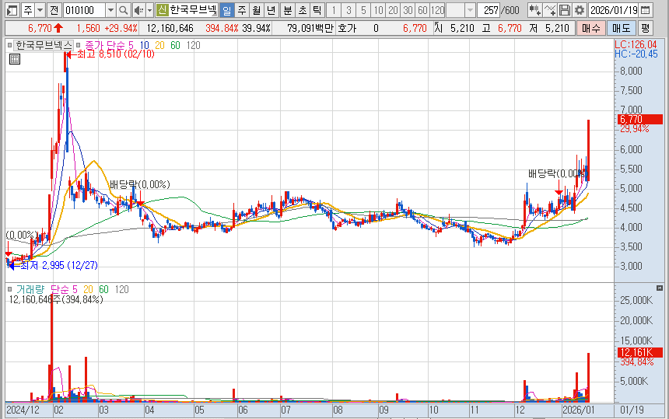669x419 pixels.
Task: Click the empty custom interval field
Action: (455, 10)
